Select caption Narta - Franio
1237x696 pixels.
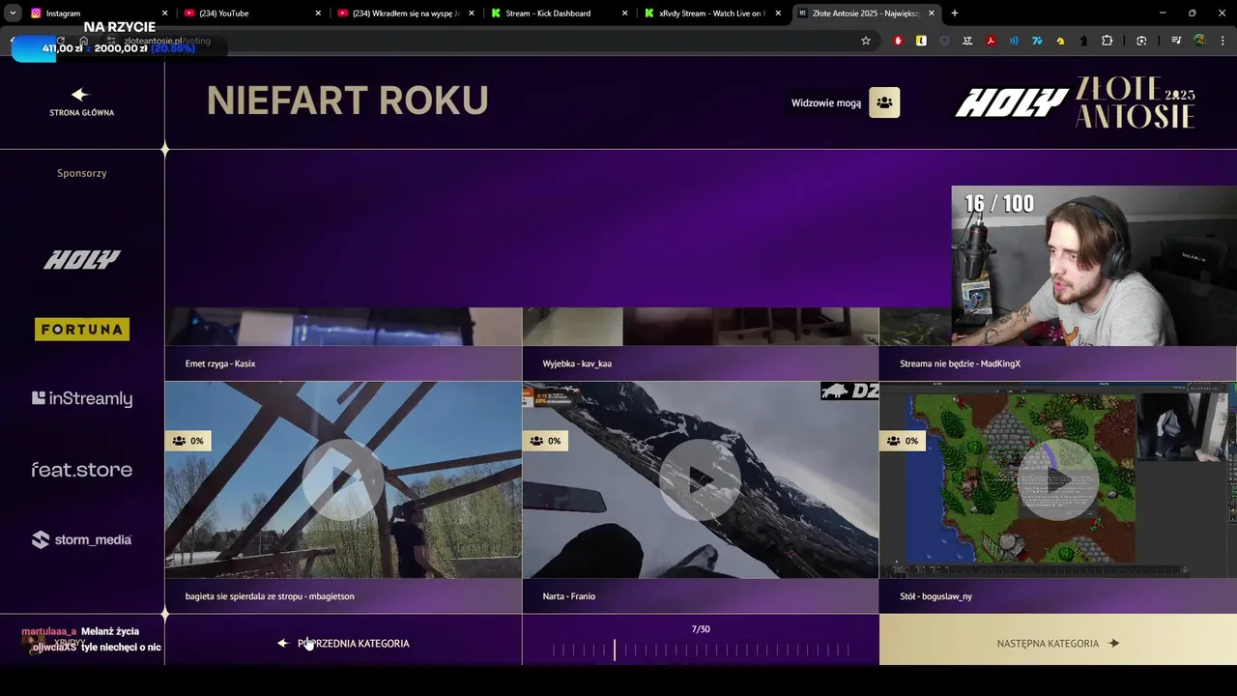569,596
